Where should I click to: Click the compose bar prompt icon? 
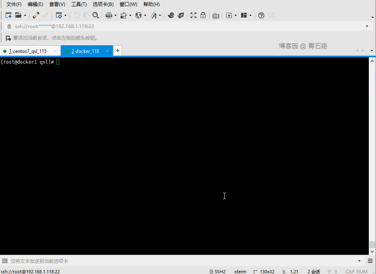[4, 261]
